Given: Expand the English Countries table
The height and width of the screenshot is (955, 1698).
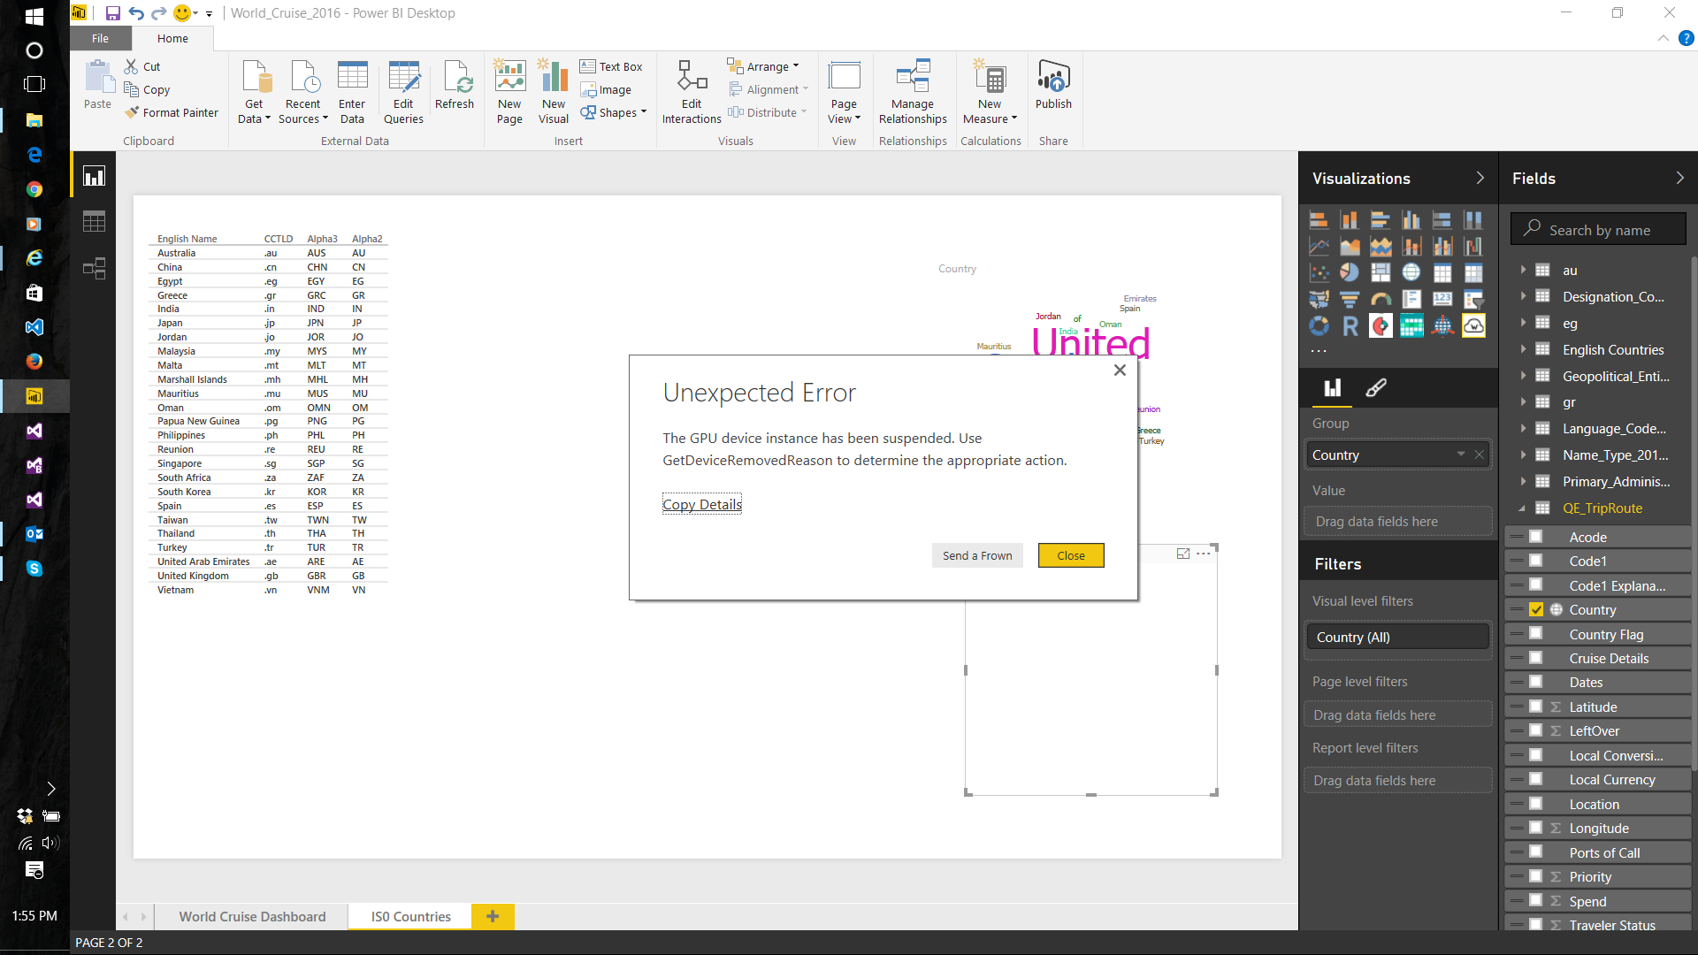Looking at the screenshot, I should 1523,349.
